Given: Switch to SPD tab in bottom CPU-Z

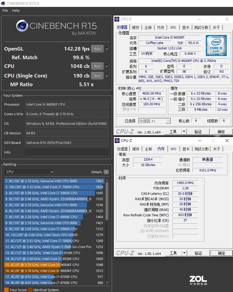Looking at the screenshot, I should coord(173,149).
